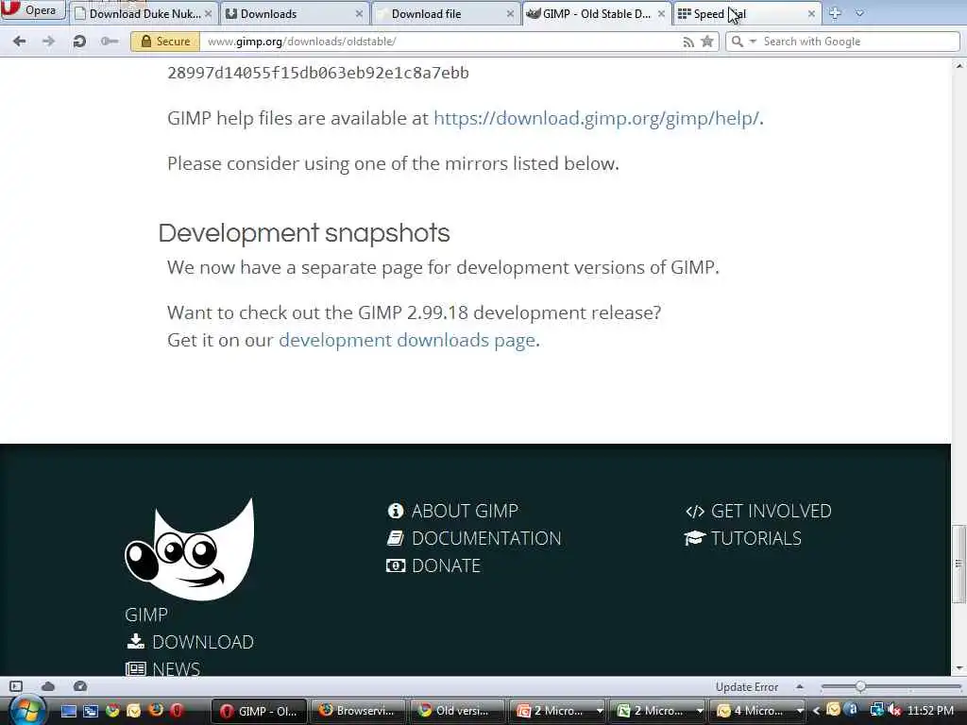Focus the Search with Google field
The image size is (967, 725).
pos(859,42)
